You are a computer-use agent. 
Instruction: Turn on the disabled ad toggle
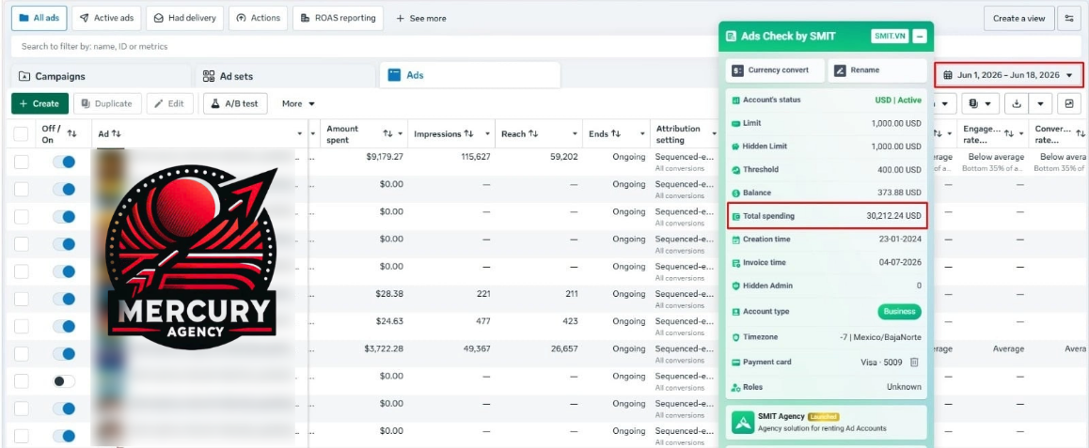click(x=64, y=381)
